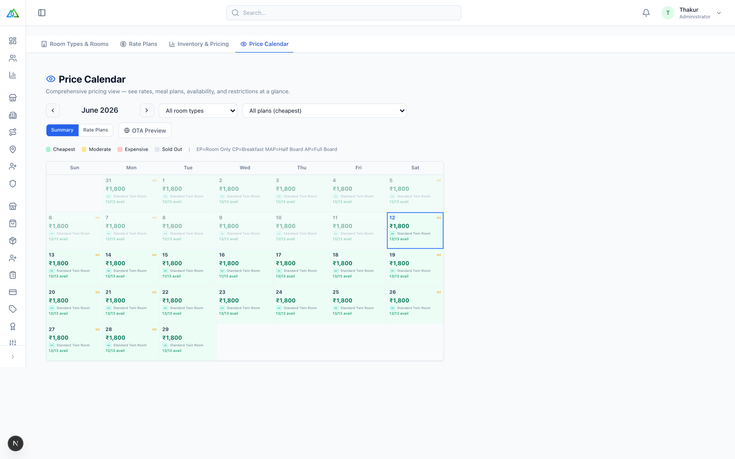Click the Standard Twin Room label on day 9
This screenshot has height=459, width=735.
pos(243,233)
